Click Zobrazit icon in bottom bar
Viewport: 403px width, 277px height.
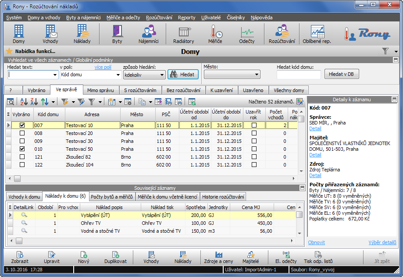coord(20,257)
